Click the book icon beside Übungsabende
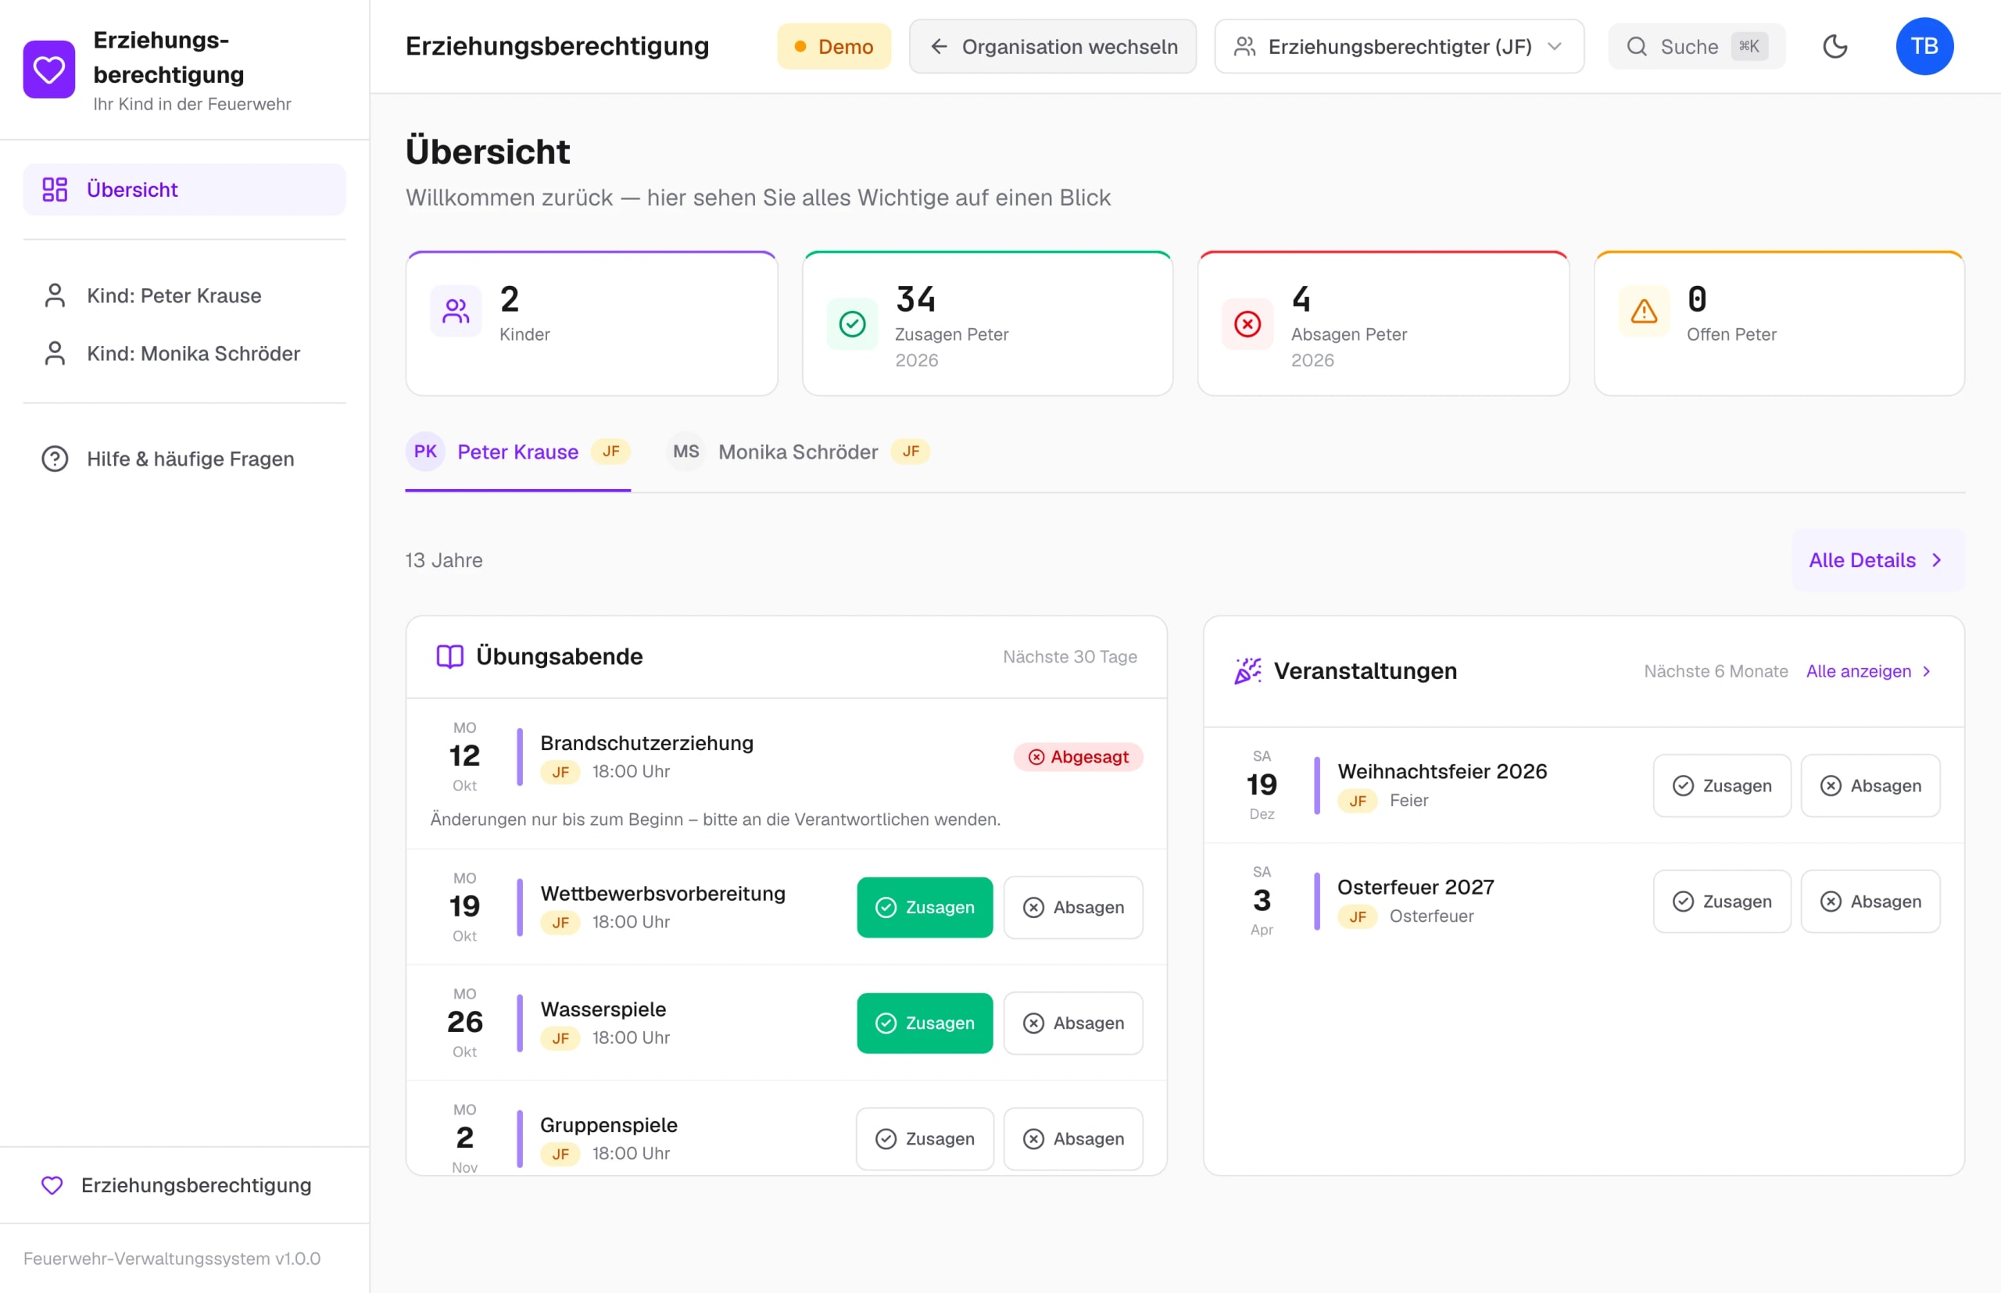 450,656
